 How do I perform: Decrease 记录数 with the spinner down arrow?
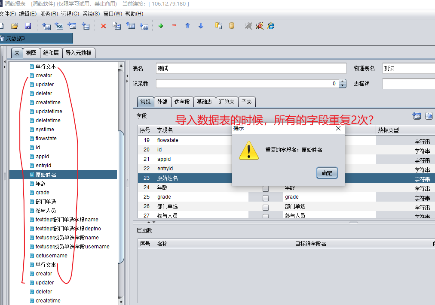[343, 85]
